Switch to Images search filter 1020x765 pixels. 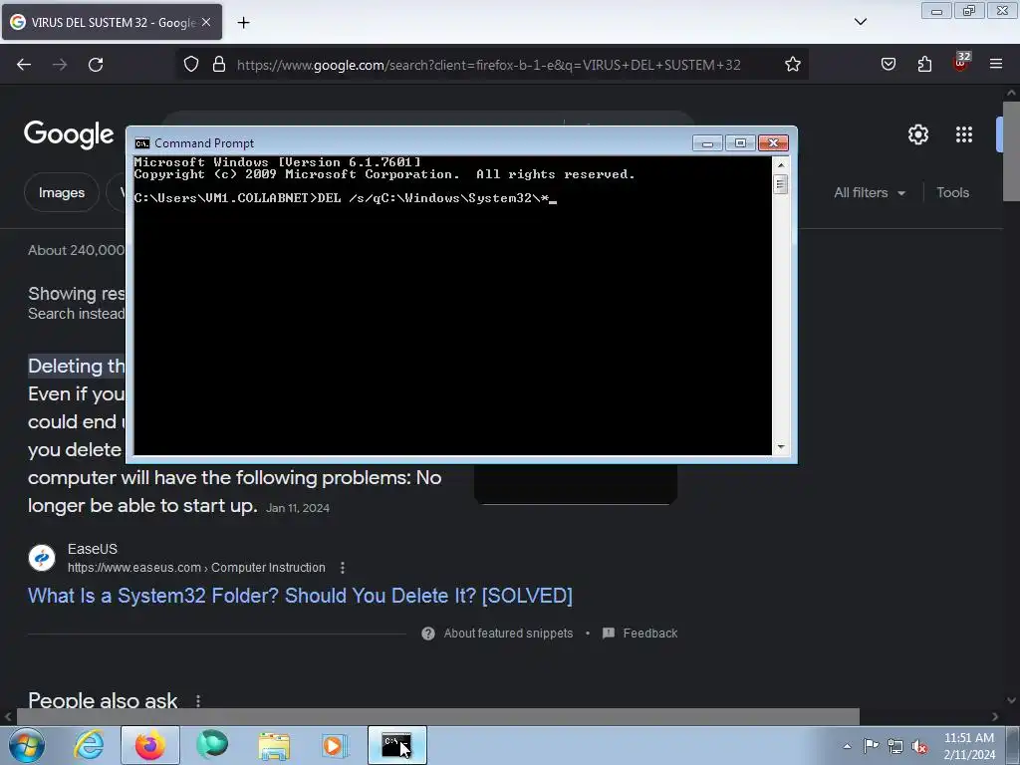click(x=61, y=192)
